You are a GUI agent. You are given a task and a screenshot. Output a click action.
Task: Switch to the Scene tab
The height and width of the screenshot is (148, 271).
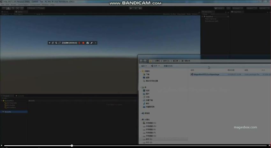coord(5,12)
